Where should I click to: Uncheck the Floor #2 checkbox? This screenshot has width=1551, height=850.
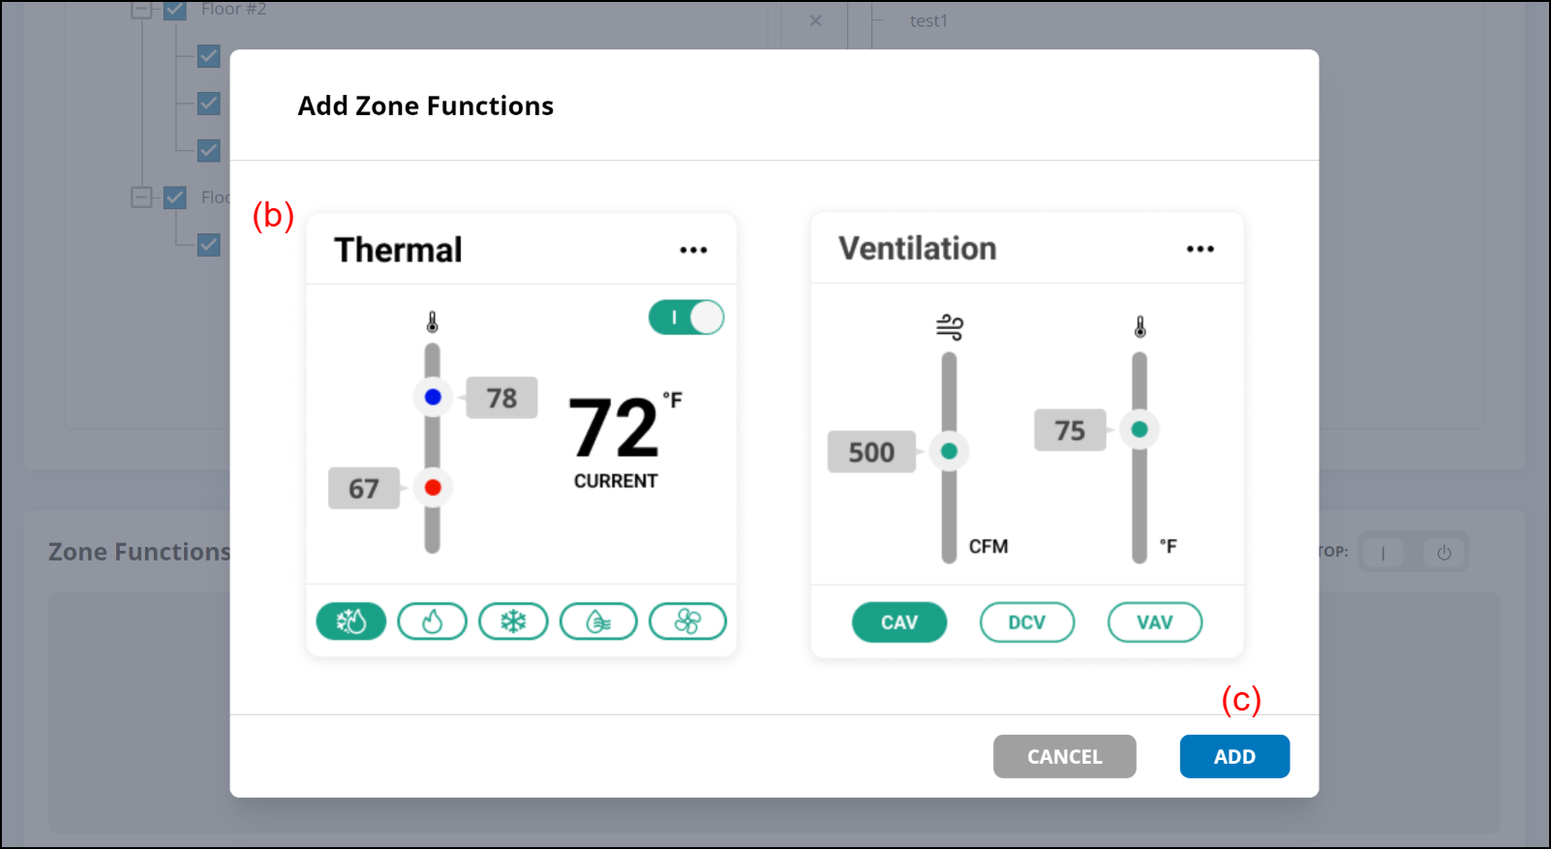tap(175, 11)
